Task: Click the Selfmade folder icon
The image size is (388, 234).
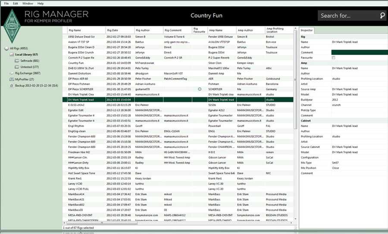Action: point(17,61)
